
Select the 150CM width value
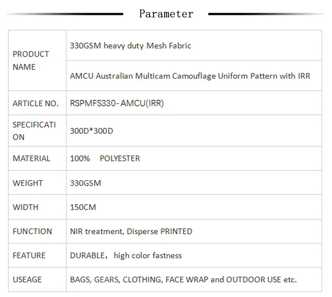pyautogui.click(x=83, y=207)
